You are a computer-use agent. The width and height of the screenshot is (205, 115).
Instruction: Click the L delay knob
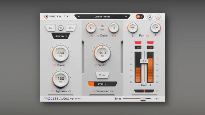91,28
